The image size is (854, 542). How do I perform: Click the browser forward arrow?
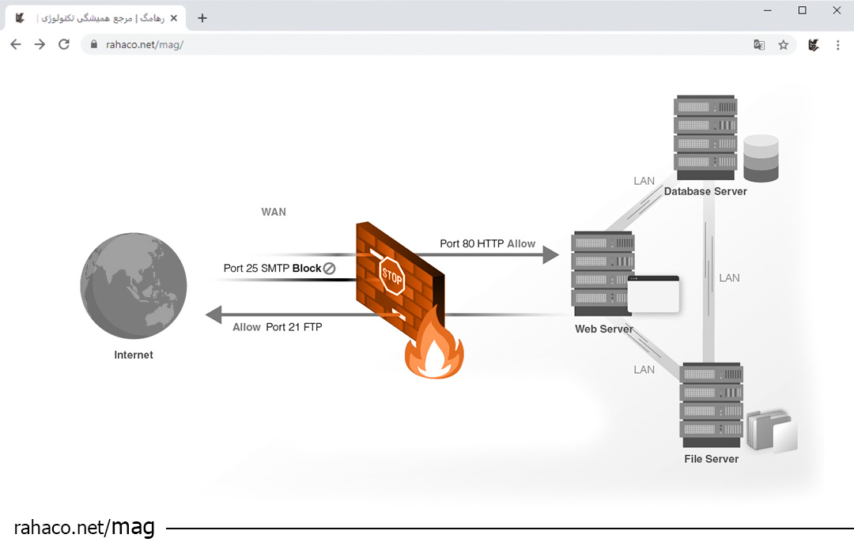click(40, 45)
